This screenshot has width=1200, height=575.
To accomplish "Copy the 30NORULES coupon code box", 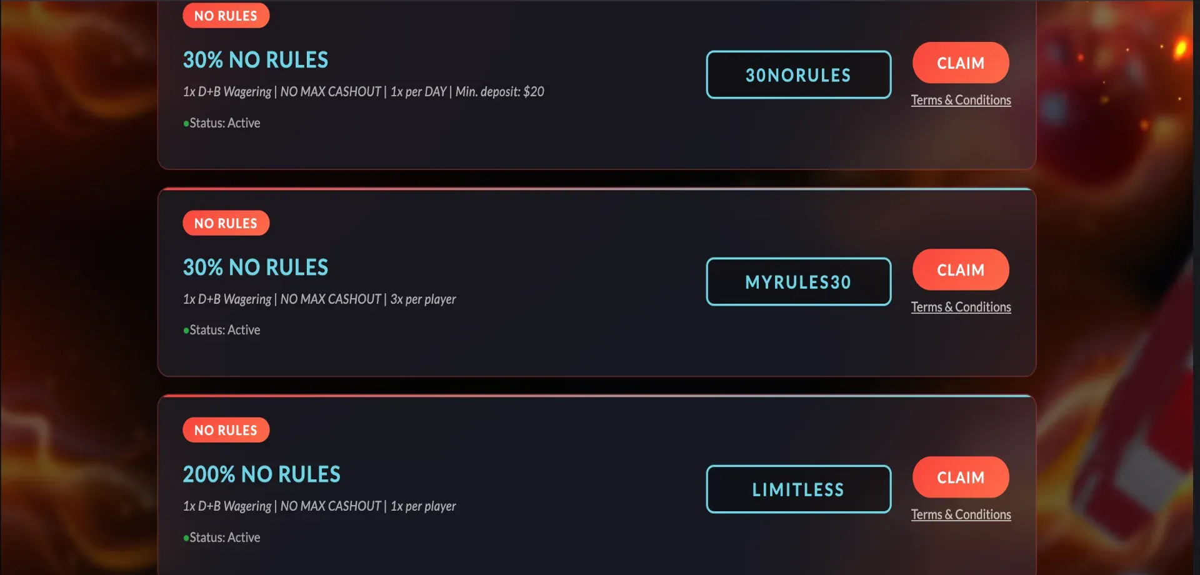I will [x=798, y=75].
